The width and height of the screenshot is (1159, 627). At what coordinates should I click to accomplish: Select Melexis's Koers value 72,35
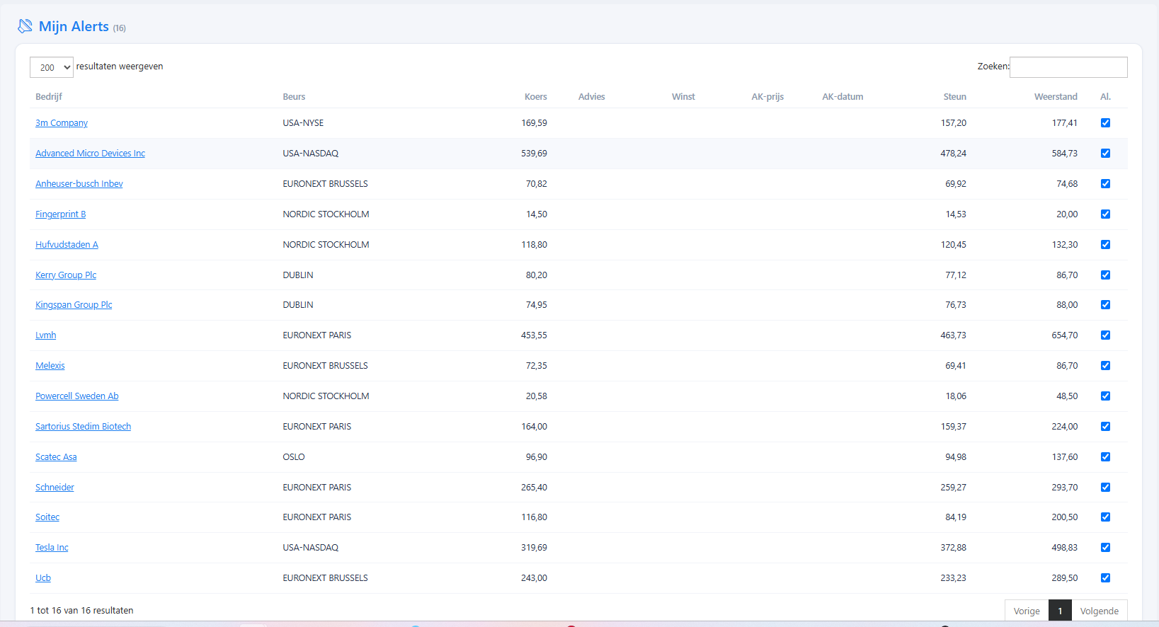tap(536, 366)
